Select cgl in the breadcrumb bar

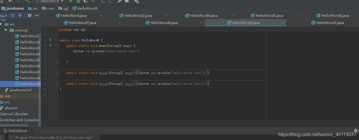coord(63,9)
